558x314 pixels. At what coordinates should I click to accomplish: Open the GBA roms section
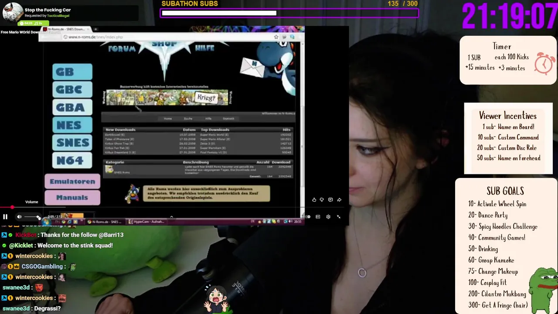72,107
